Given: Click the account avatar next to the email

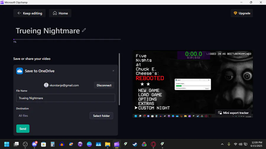Looking at the screenshot, I should click(46, 85).
